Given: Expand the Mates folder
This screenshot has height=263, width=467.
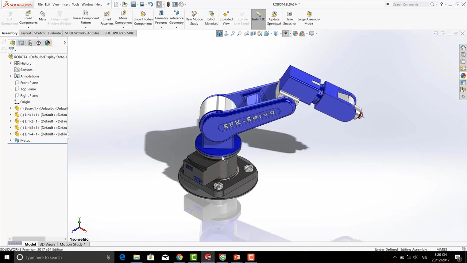Looking at the screenshot, I should point(10,140).
